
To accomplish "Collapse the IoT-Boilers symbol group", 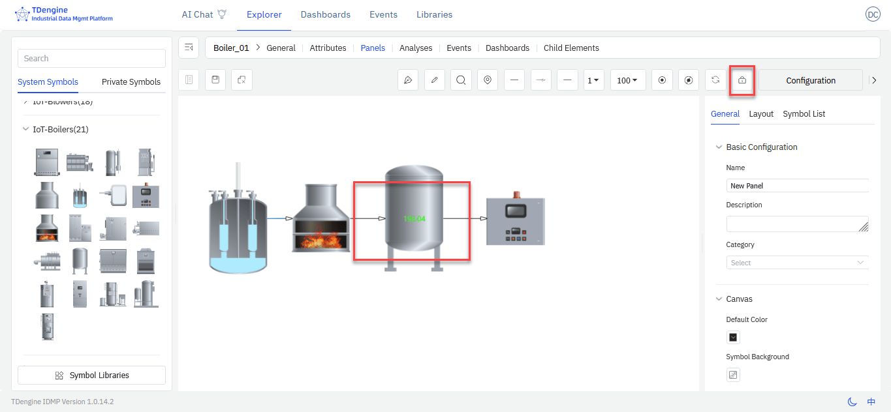I will 26,129.
